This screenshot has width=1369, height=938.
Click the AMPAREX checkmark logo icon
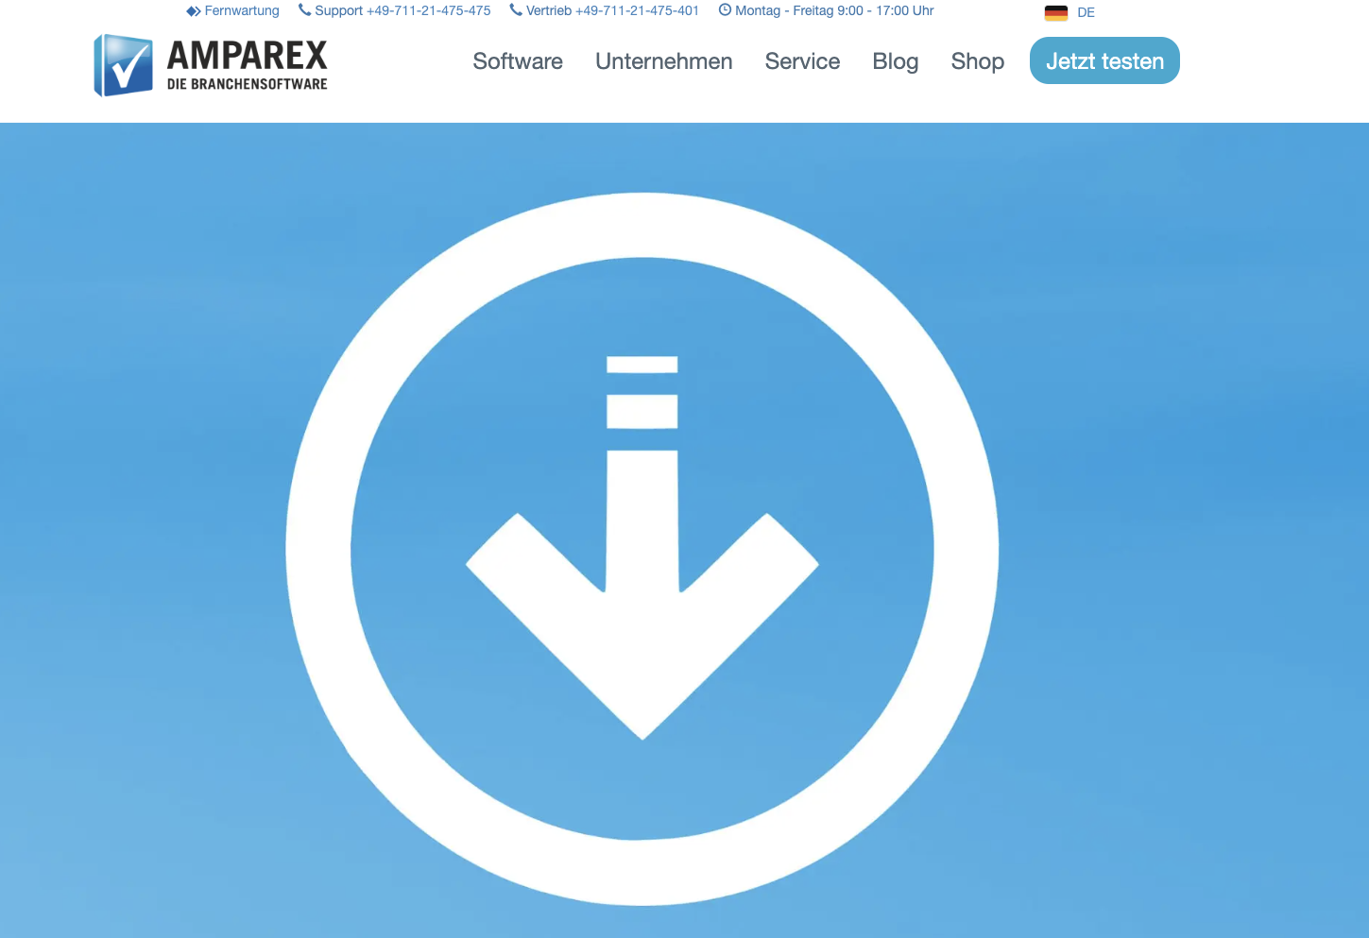tap(124, 65)
